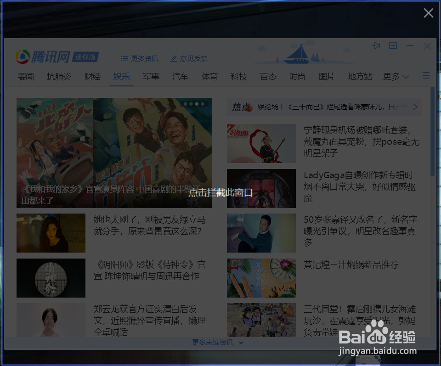Open LadyGaga自曝 article headline
Image resolution: width=441 pixels, height=366 pixels.
[x=360, y=186]
